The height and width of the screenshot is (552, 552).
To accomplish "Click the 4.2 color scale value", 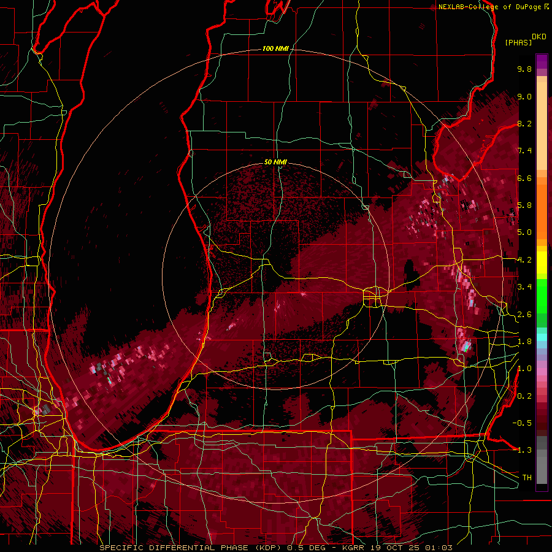I will click(524, 260).
